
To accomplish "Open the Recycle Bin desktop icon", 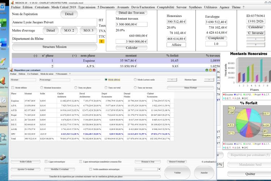I will [x=3, y=7].
